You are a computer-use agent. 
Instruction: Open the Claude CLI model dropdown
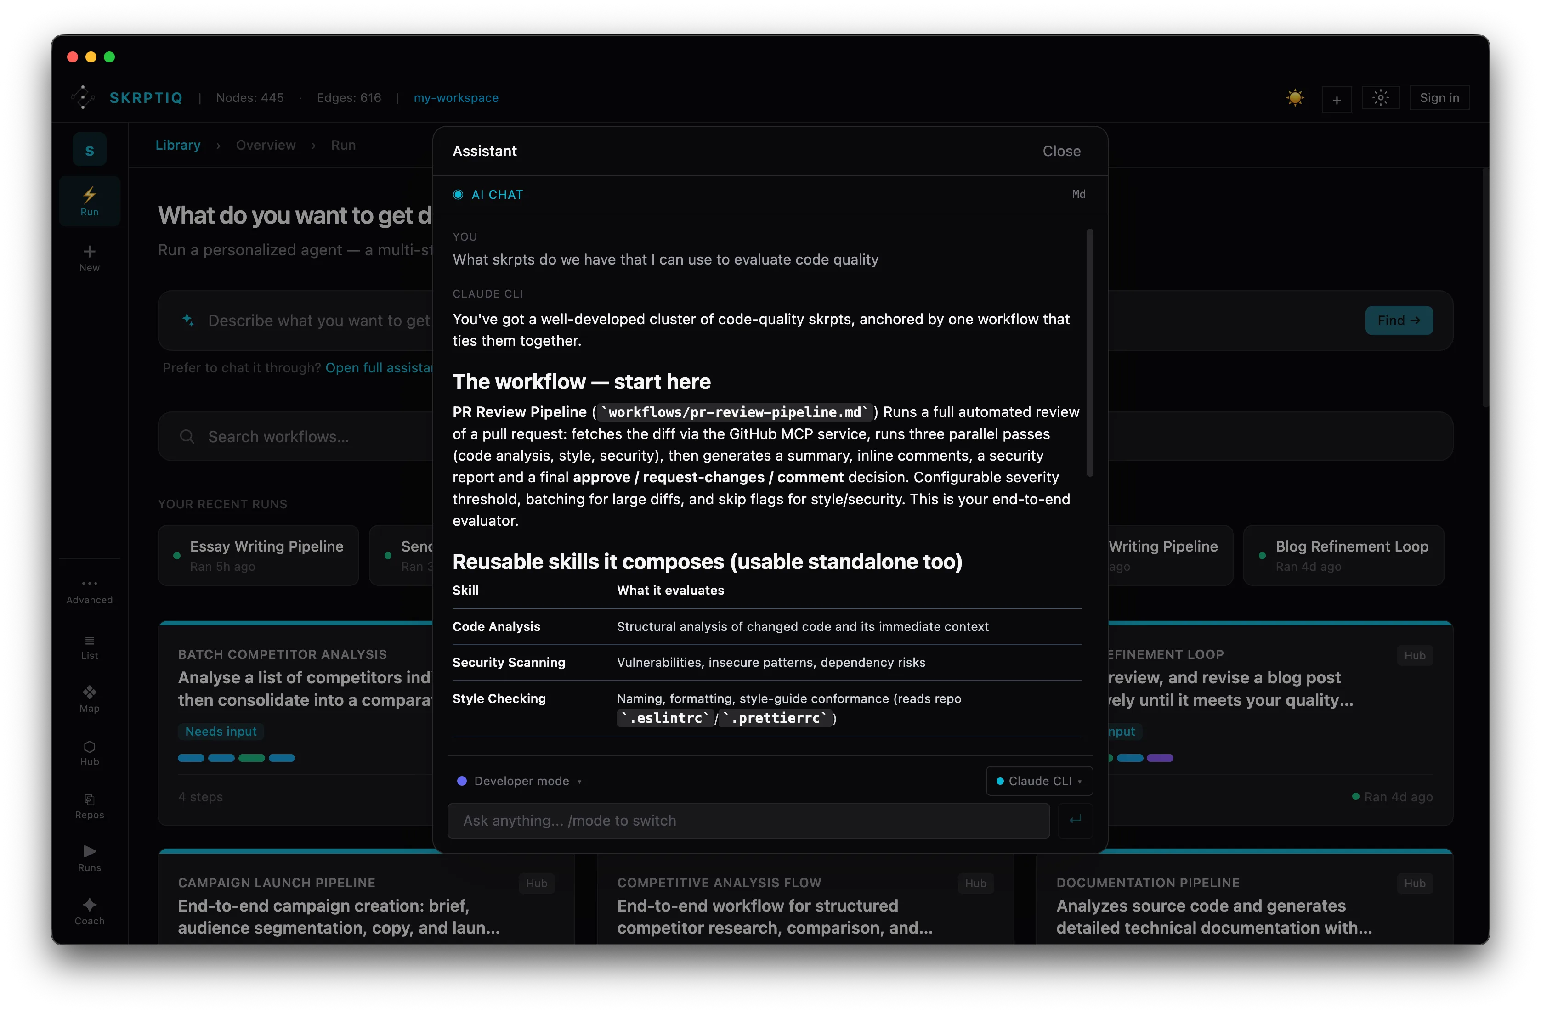tap(1039, 781)
